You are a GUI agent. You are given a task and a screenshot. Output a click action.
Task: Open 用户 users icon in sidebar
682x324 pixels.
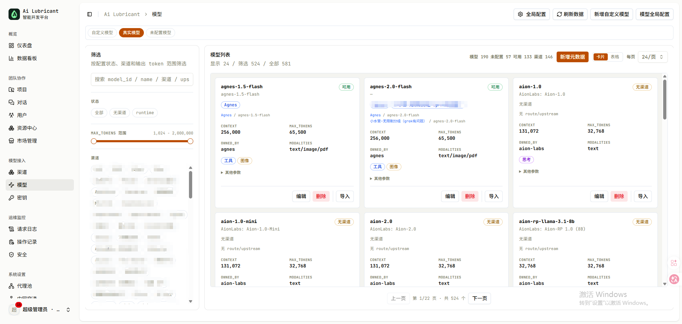(11, 115)
